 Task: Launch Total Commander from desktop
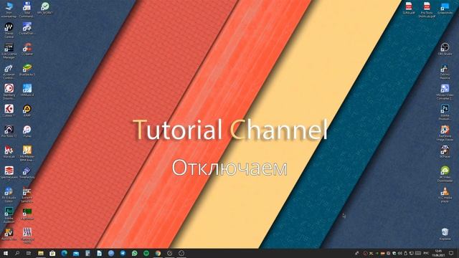pos(27,9)
